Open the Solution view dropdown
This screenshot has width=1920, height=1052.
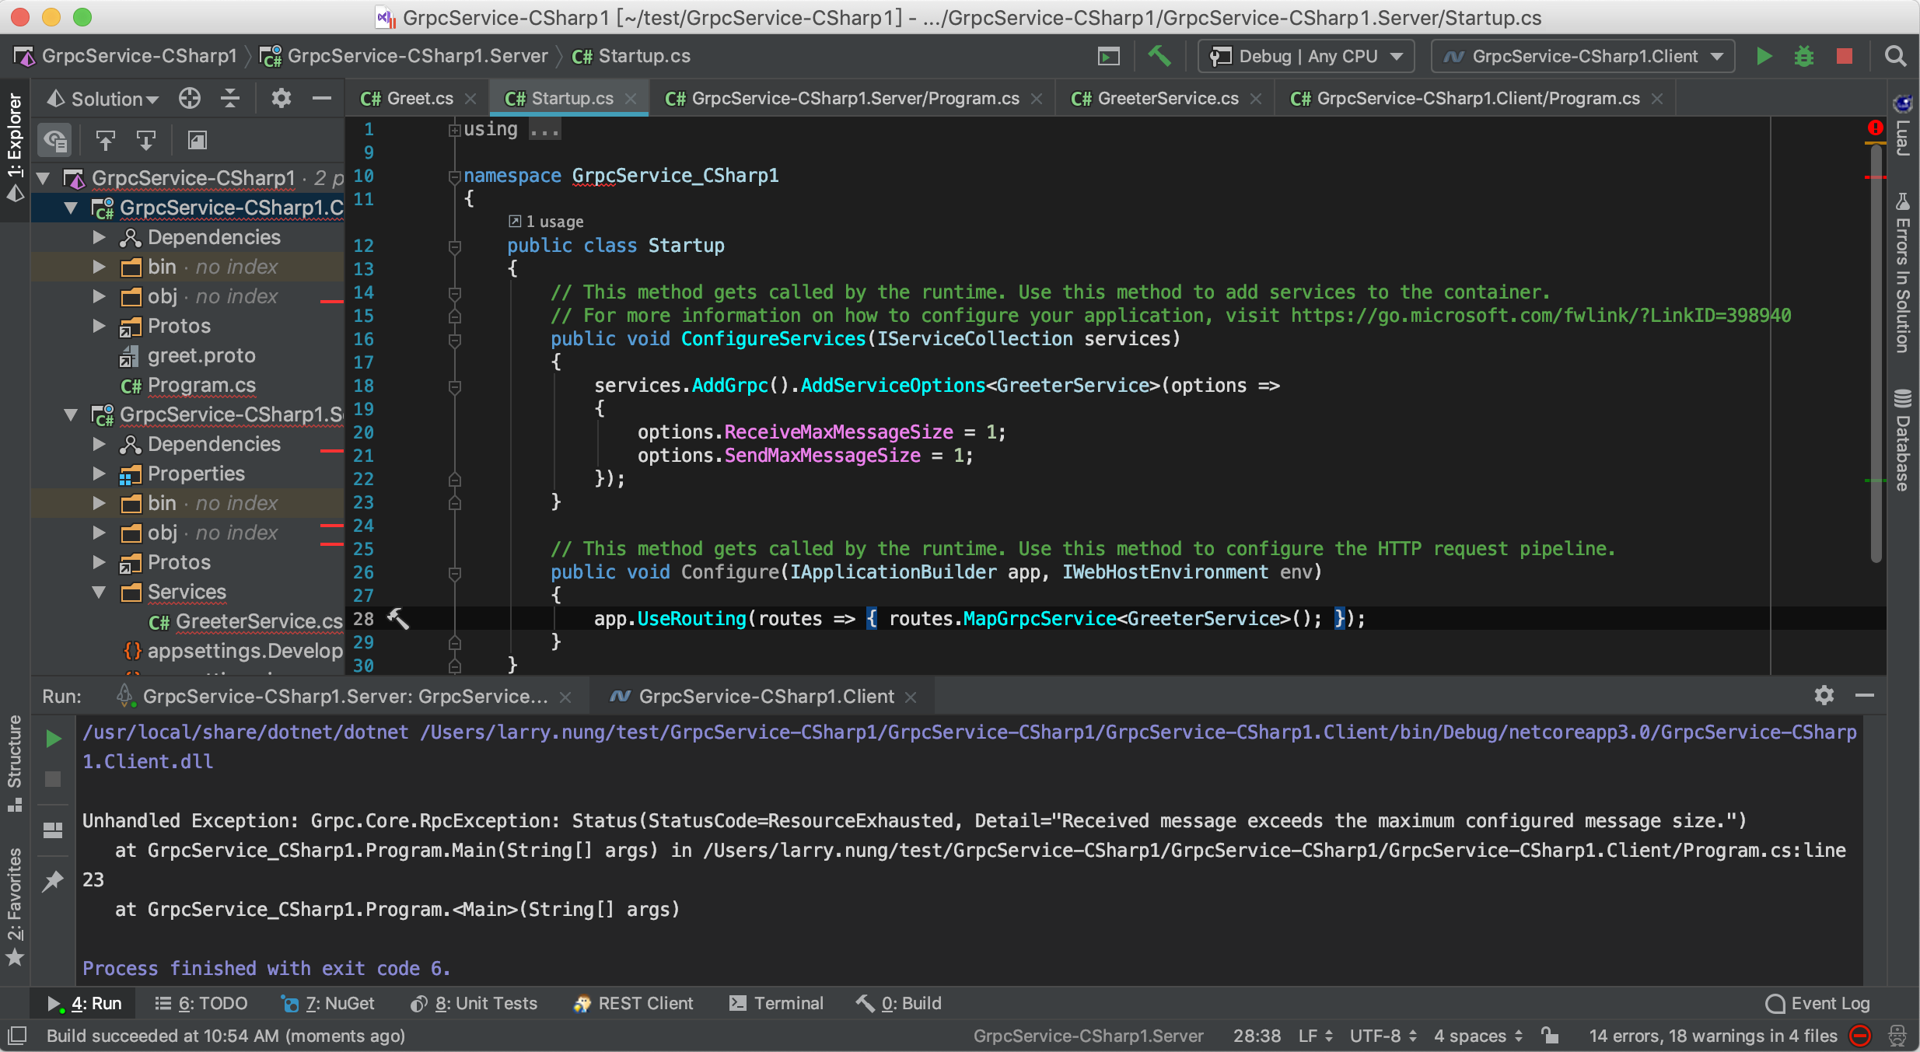tap(103, 99)
